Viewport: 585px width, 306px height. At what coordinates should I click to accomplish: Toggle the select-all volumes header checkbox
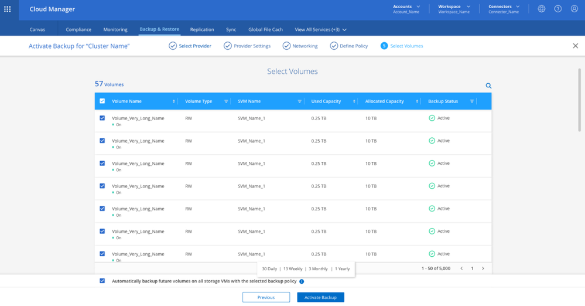102,101
